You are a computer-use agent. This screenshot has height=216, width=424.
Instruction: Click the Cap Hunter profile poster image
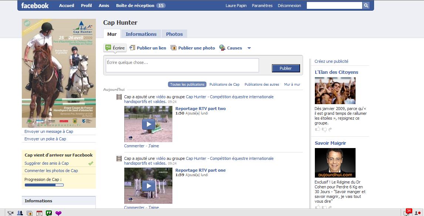click(59, 73)
